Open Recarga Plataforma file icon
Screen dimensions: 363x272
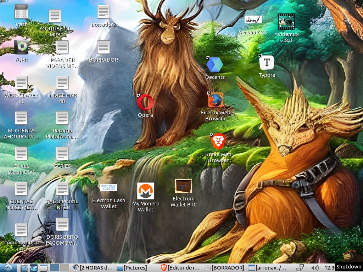62,118
